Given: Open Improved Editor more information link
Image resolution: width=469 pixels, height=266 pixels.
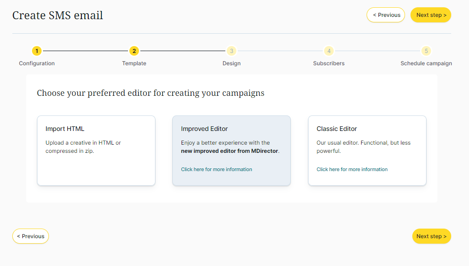Looking at the screenshot, I should point(216,169).
